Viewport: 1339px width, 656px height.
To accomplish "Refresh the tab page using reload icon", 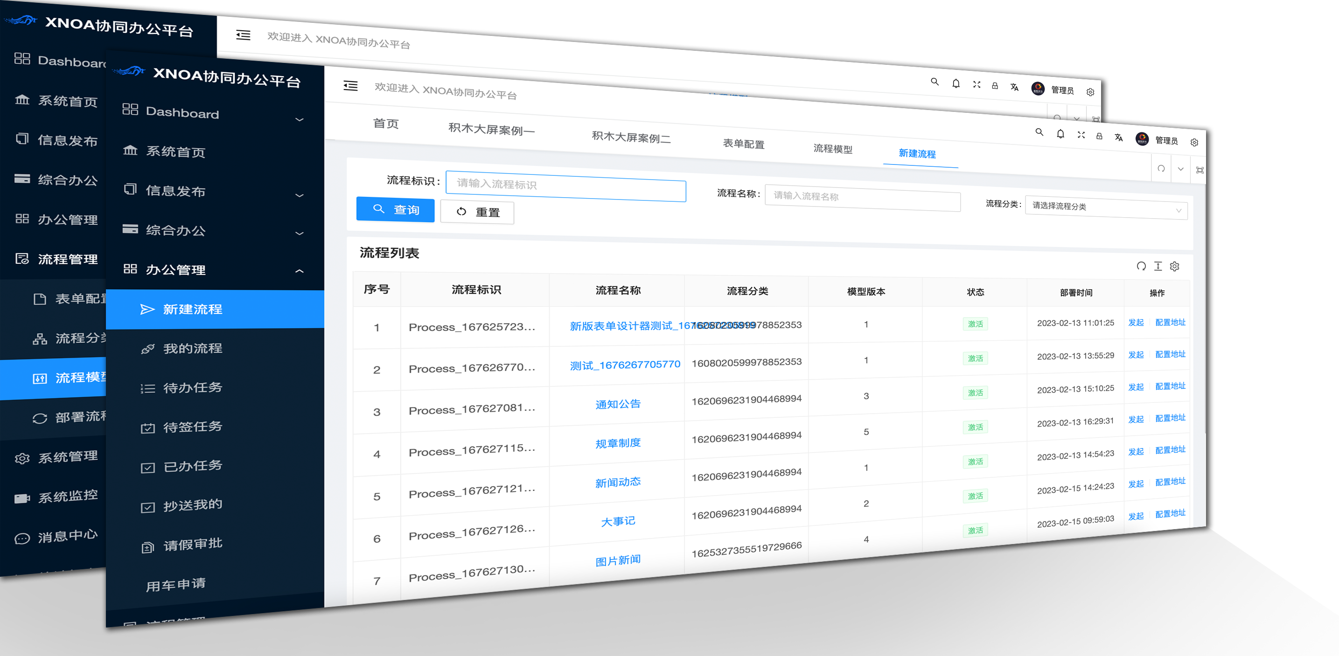I will 1161,169.
